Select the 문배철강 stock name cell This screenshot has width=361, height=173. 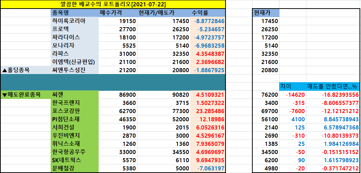(x=74, y=169)
